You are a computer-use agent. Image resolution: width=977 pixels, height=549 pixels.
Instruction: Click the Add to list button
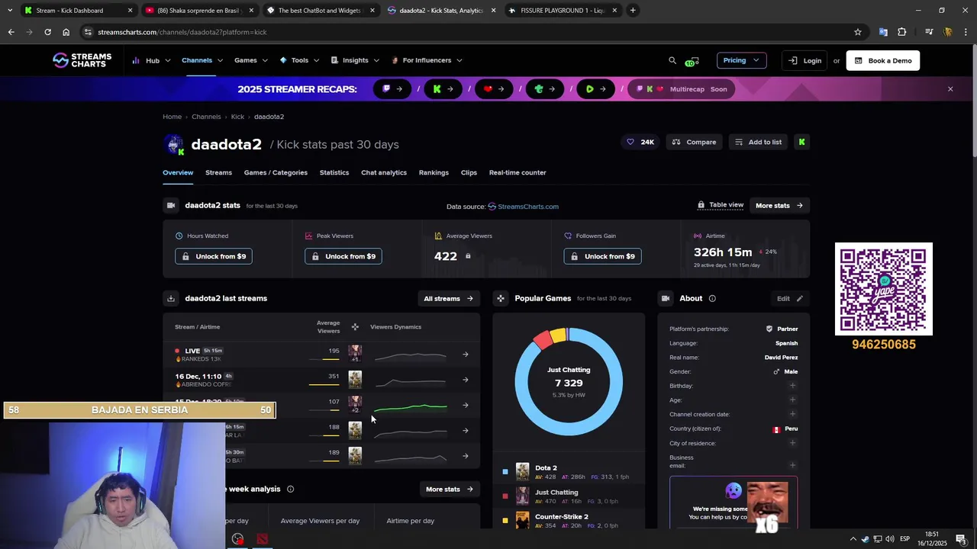click(x=758, y=142)
